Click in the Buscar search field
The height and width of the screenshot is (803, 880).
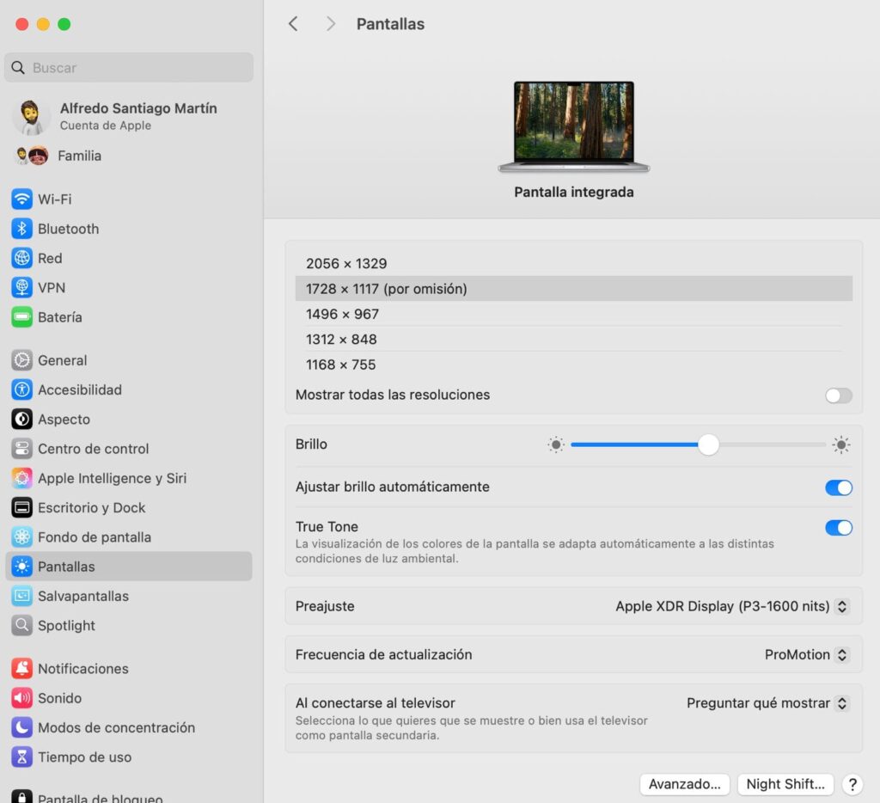point(129,67)
